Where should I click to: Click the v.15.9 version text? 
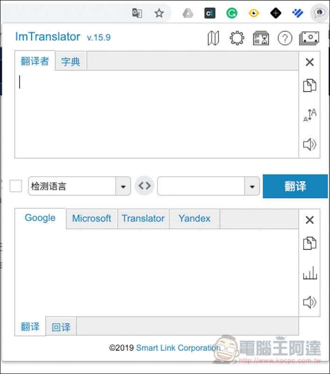tap(99, 37)
